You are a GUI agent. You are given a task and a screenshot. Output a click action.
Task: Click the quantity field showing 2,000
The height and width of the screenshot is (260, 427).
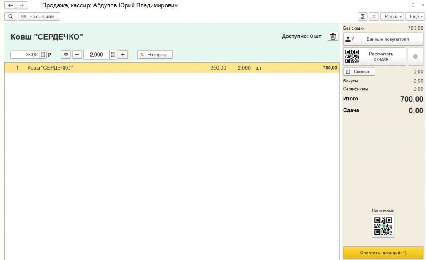point(97,55)
